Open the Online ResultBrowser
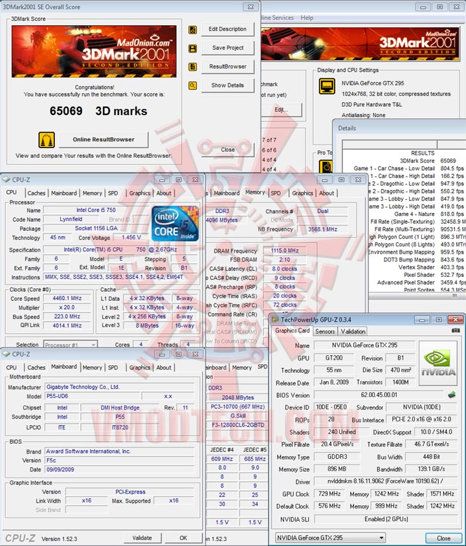466x546 pixels. click(x=104, y=140)
